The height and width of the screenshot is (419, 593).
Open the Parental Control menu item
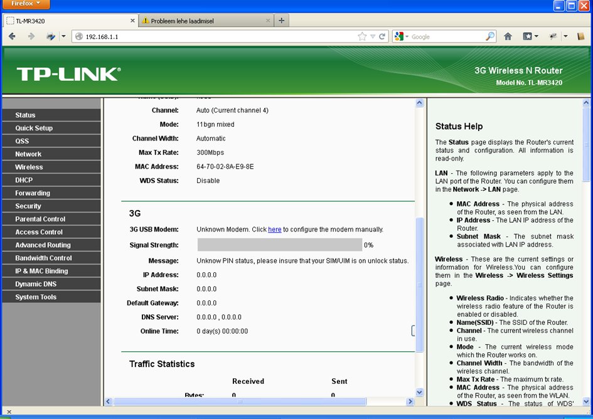tap(51, 219)
